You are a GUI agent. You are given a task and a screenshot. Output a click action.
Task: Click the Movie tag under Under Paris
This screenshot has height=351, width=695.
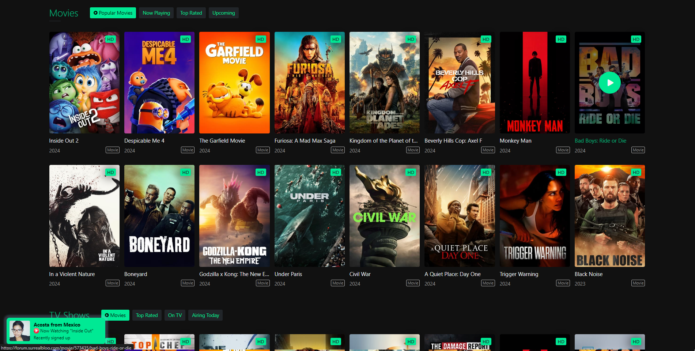pos(337,283)
